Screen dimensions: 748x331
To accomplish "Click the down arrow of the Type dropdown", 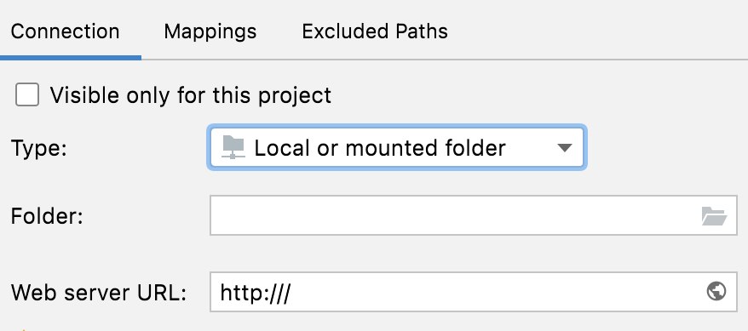I will point(564,148).
